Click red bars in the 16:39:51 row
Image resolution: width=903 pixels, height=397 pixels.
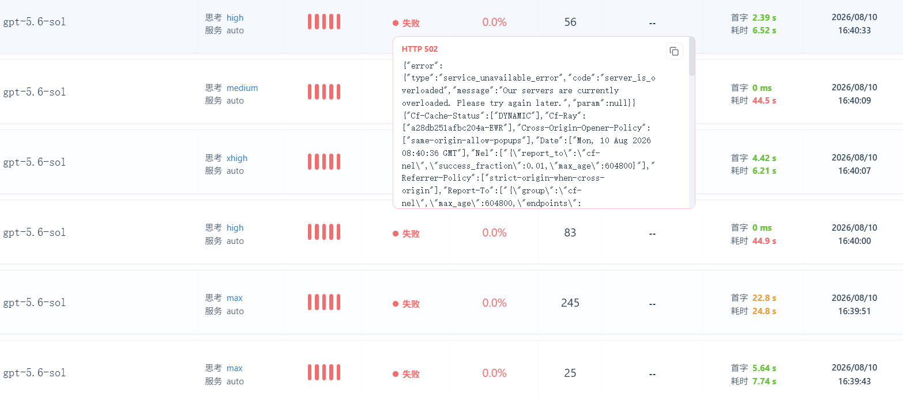[x=323, y=302]
